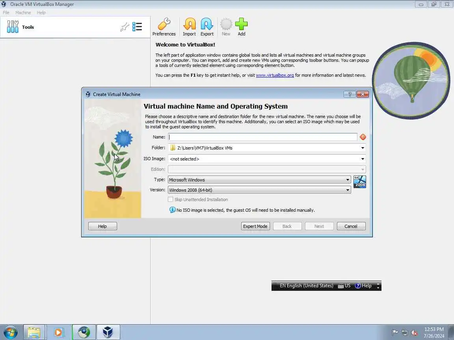Click the Export appliance icon

[x=207, y=27]
